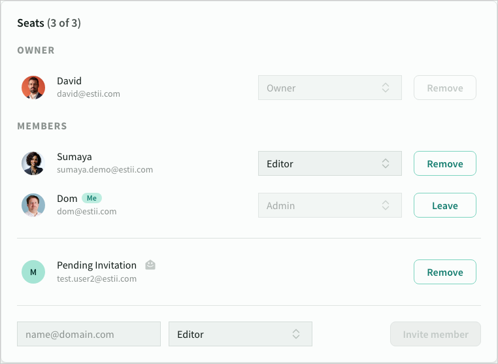The height and width of the screenshot is (364, 498).
Task: Click the david@estii.com email text
Action: click(88, 94)
